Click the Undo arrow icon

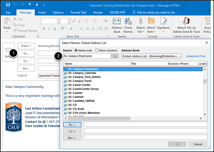click(15, 5)
